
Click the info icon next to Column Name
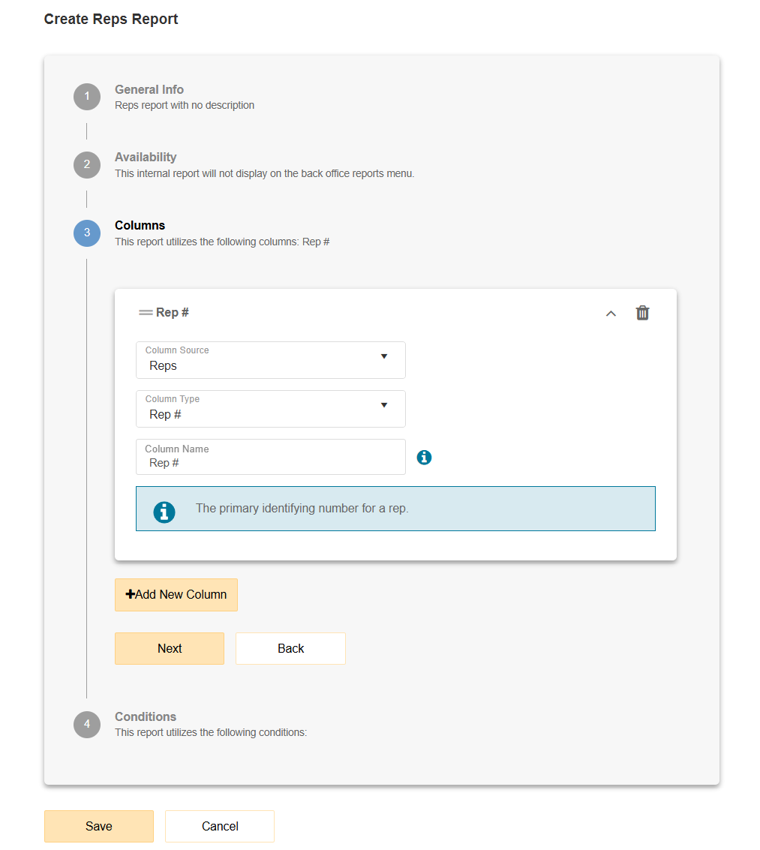pos(424,457)
